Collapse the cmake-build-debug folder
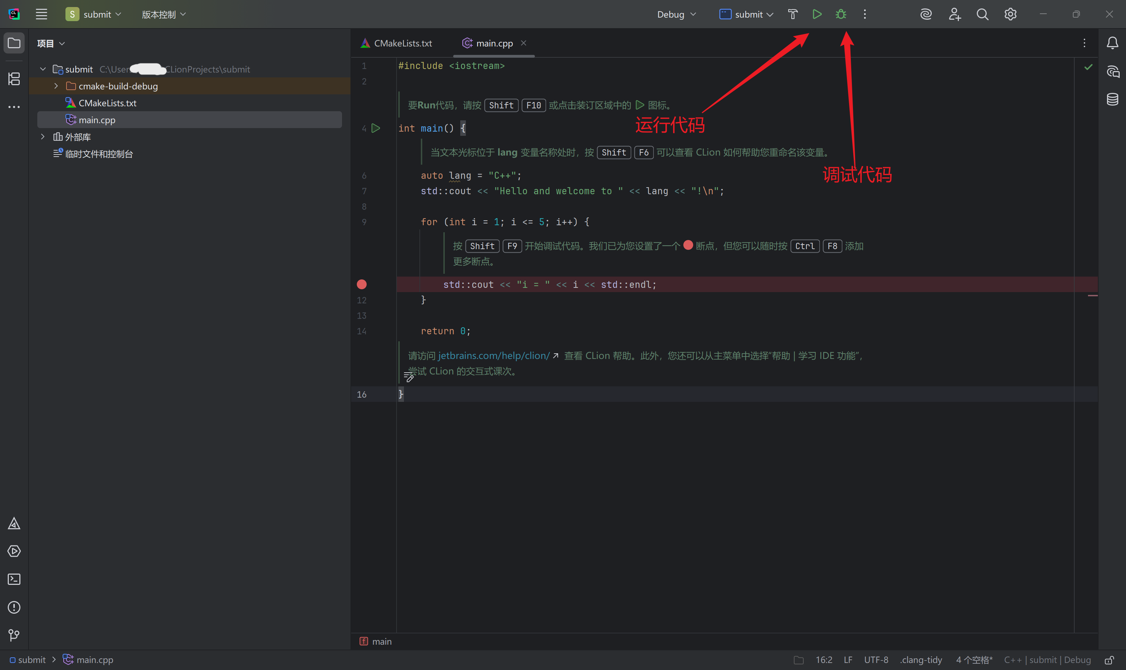 pos(56,86)
